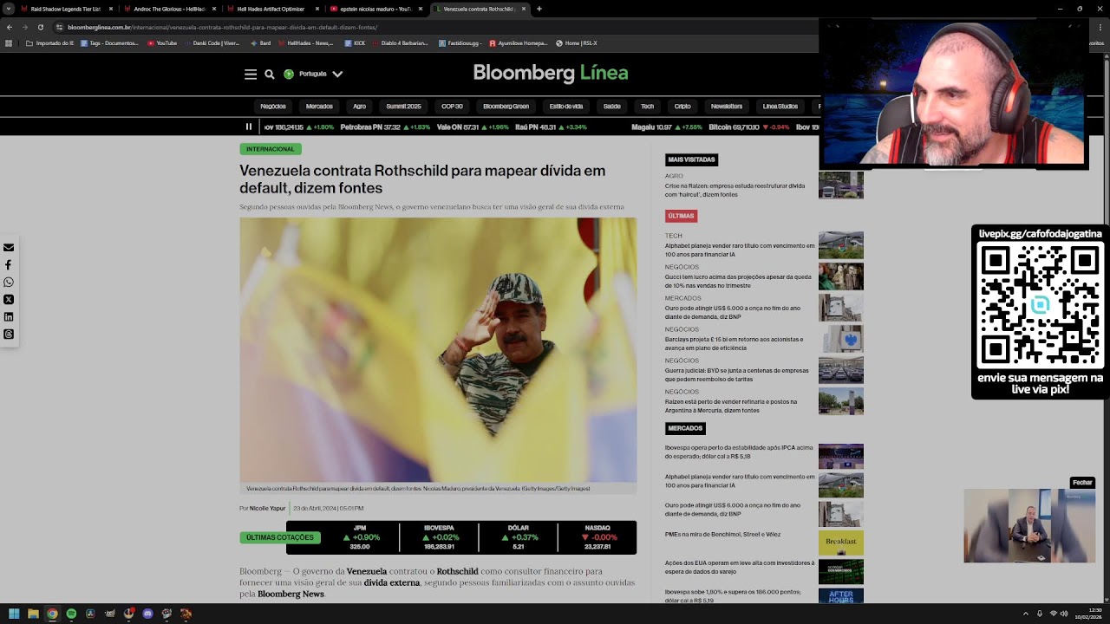Open Importado do IE bookmarks folder
The image size is (1110, 624).
(x=50, y=42)
